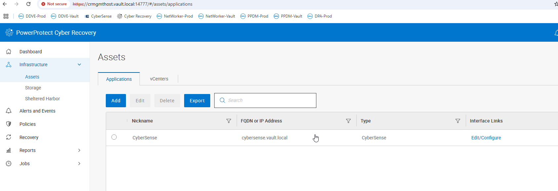
Task: Select the CyberSense row radio button
Action: coord(114,137)
